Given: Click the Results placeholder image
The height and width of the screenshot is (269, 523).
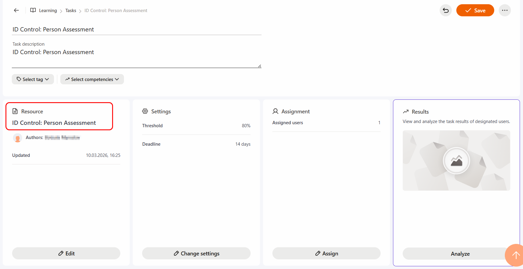Looking at the screenshot, I should click(x=456, y=160).
